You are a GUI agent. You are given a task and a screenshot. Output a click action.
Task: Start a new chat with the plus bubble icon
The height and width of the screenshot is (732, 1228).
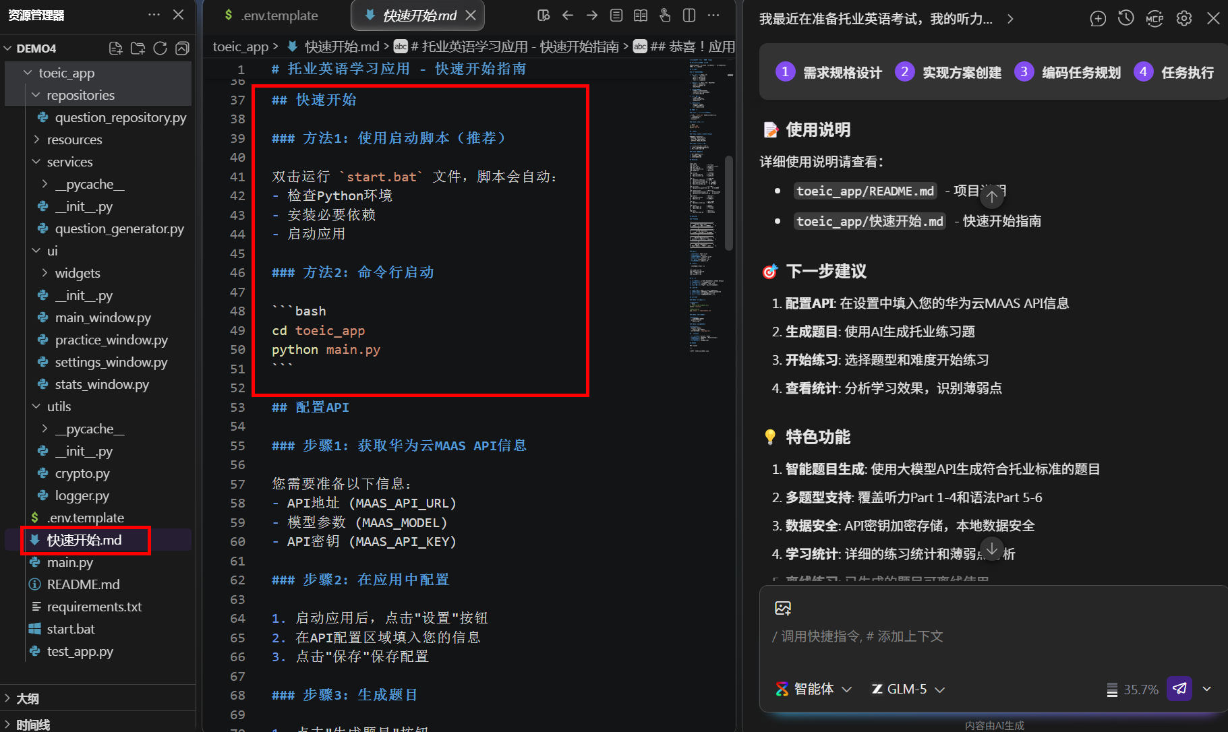pos(1098,19)
